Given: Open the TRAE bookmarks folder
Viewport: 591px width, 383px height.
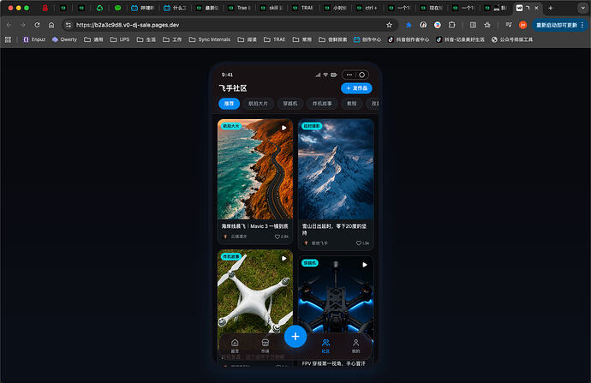Looking at the screenshot, I should tap(275, 39).
